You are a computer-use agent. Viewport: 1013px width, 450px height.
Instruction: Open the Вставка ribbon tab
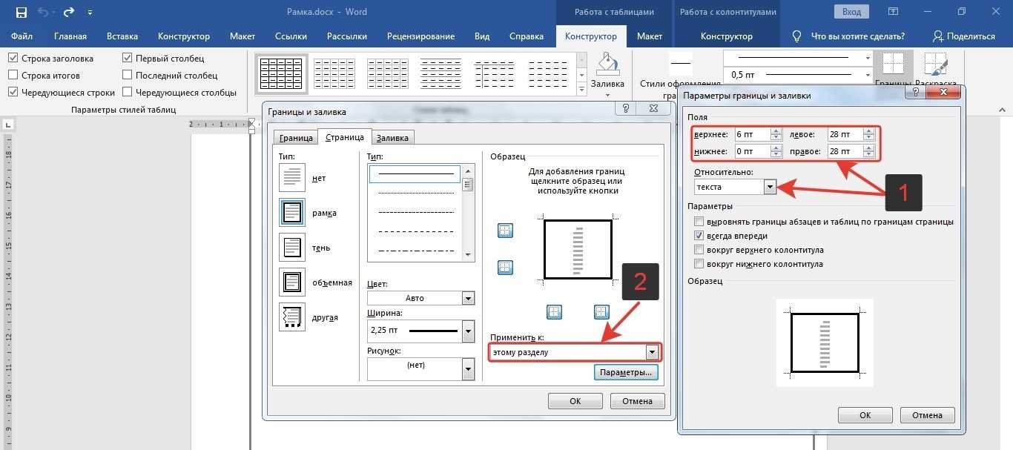tap(122, 36)
